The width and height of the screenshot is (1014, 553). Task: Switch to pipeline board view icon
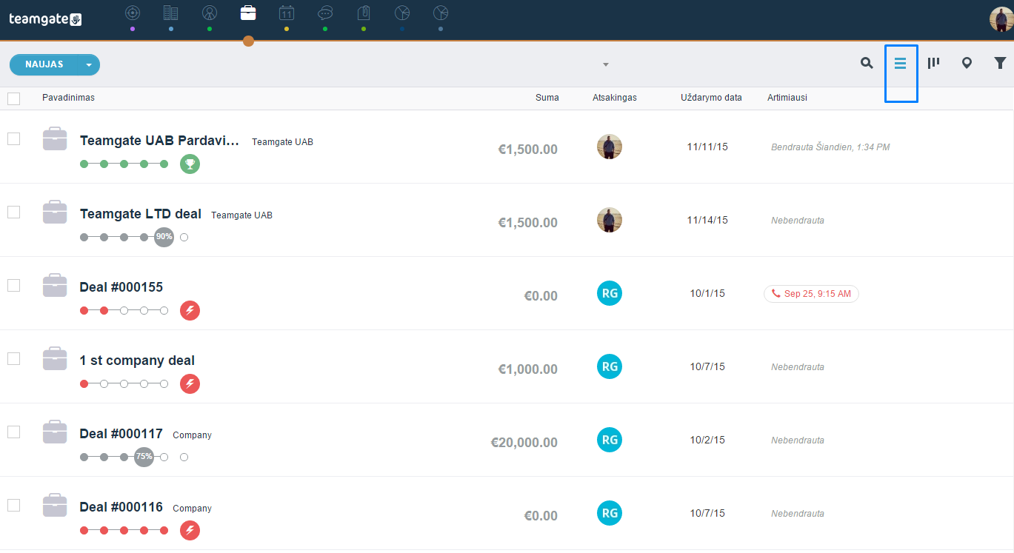933,64
